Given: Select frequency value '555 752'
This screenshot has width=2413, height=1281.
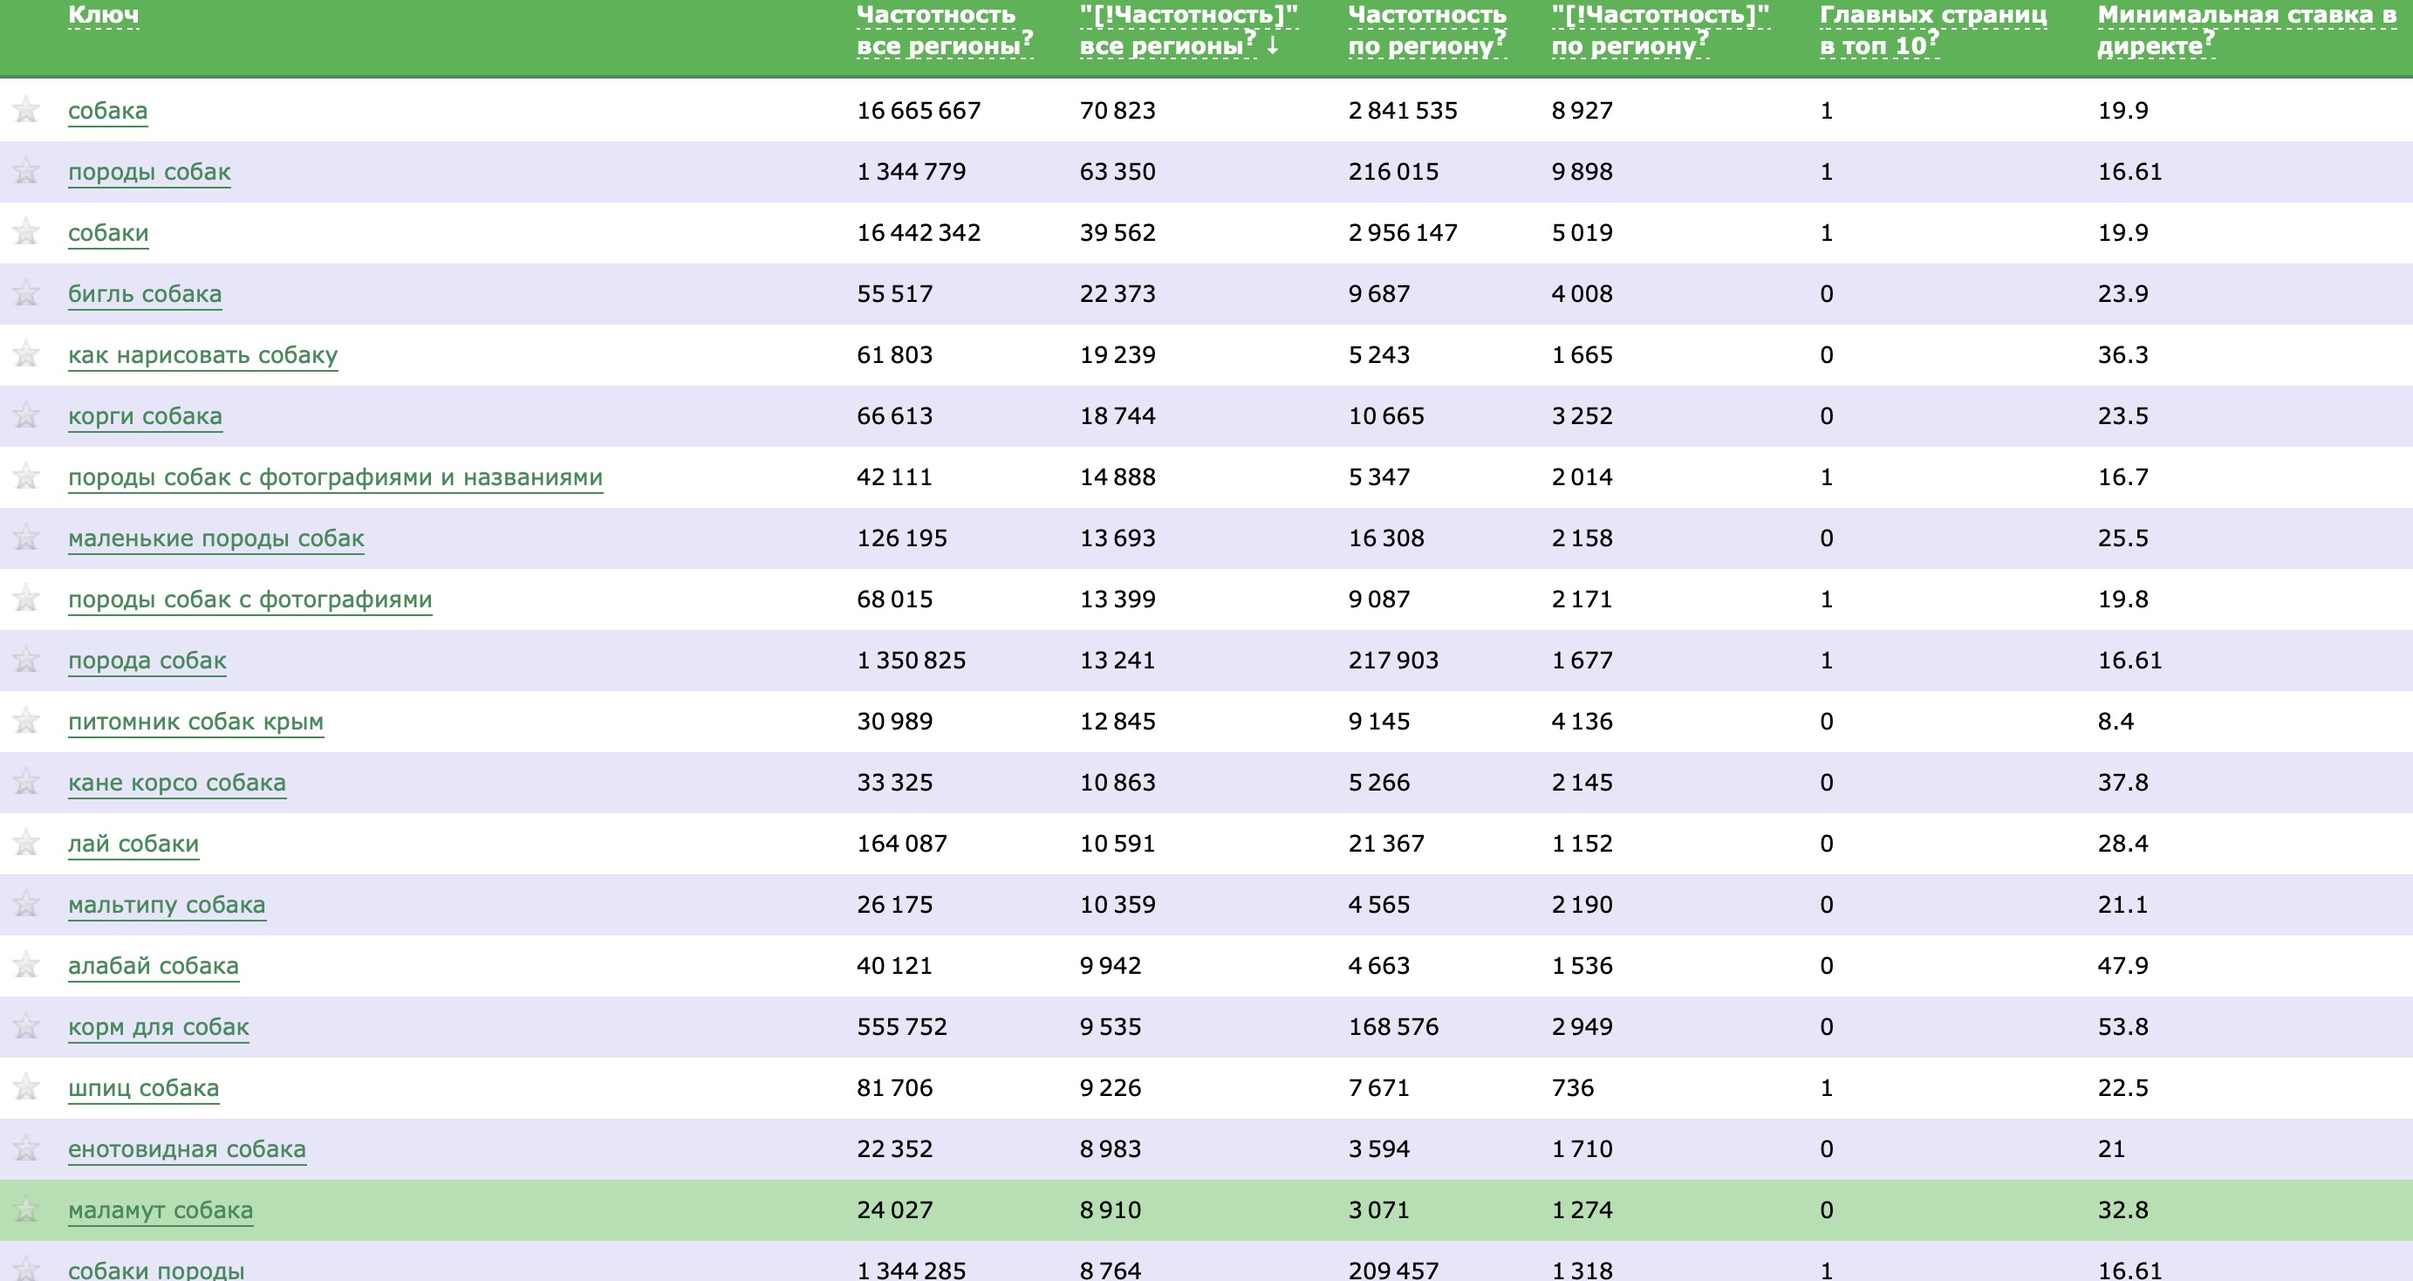Looking at the screenshot, I should 901,1026.
